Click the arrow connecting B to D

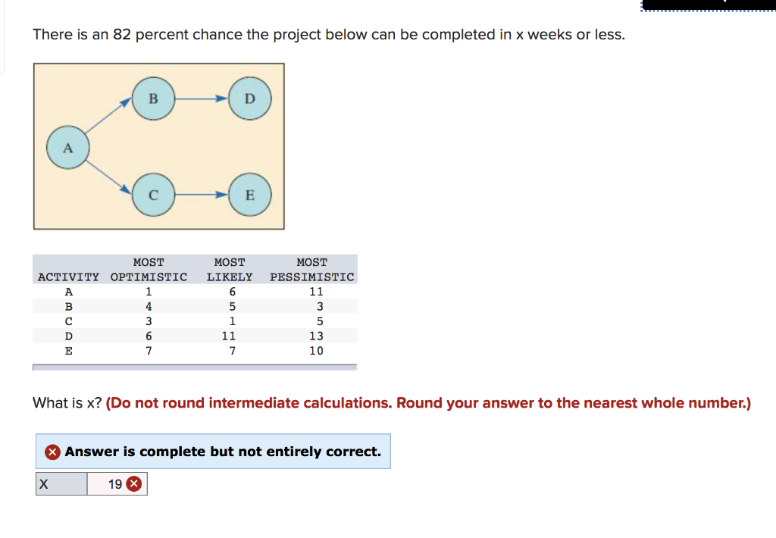click(199, 99)
